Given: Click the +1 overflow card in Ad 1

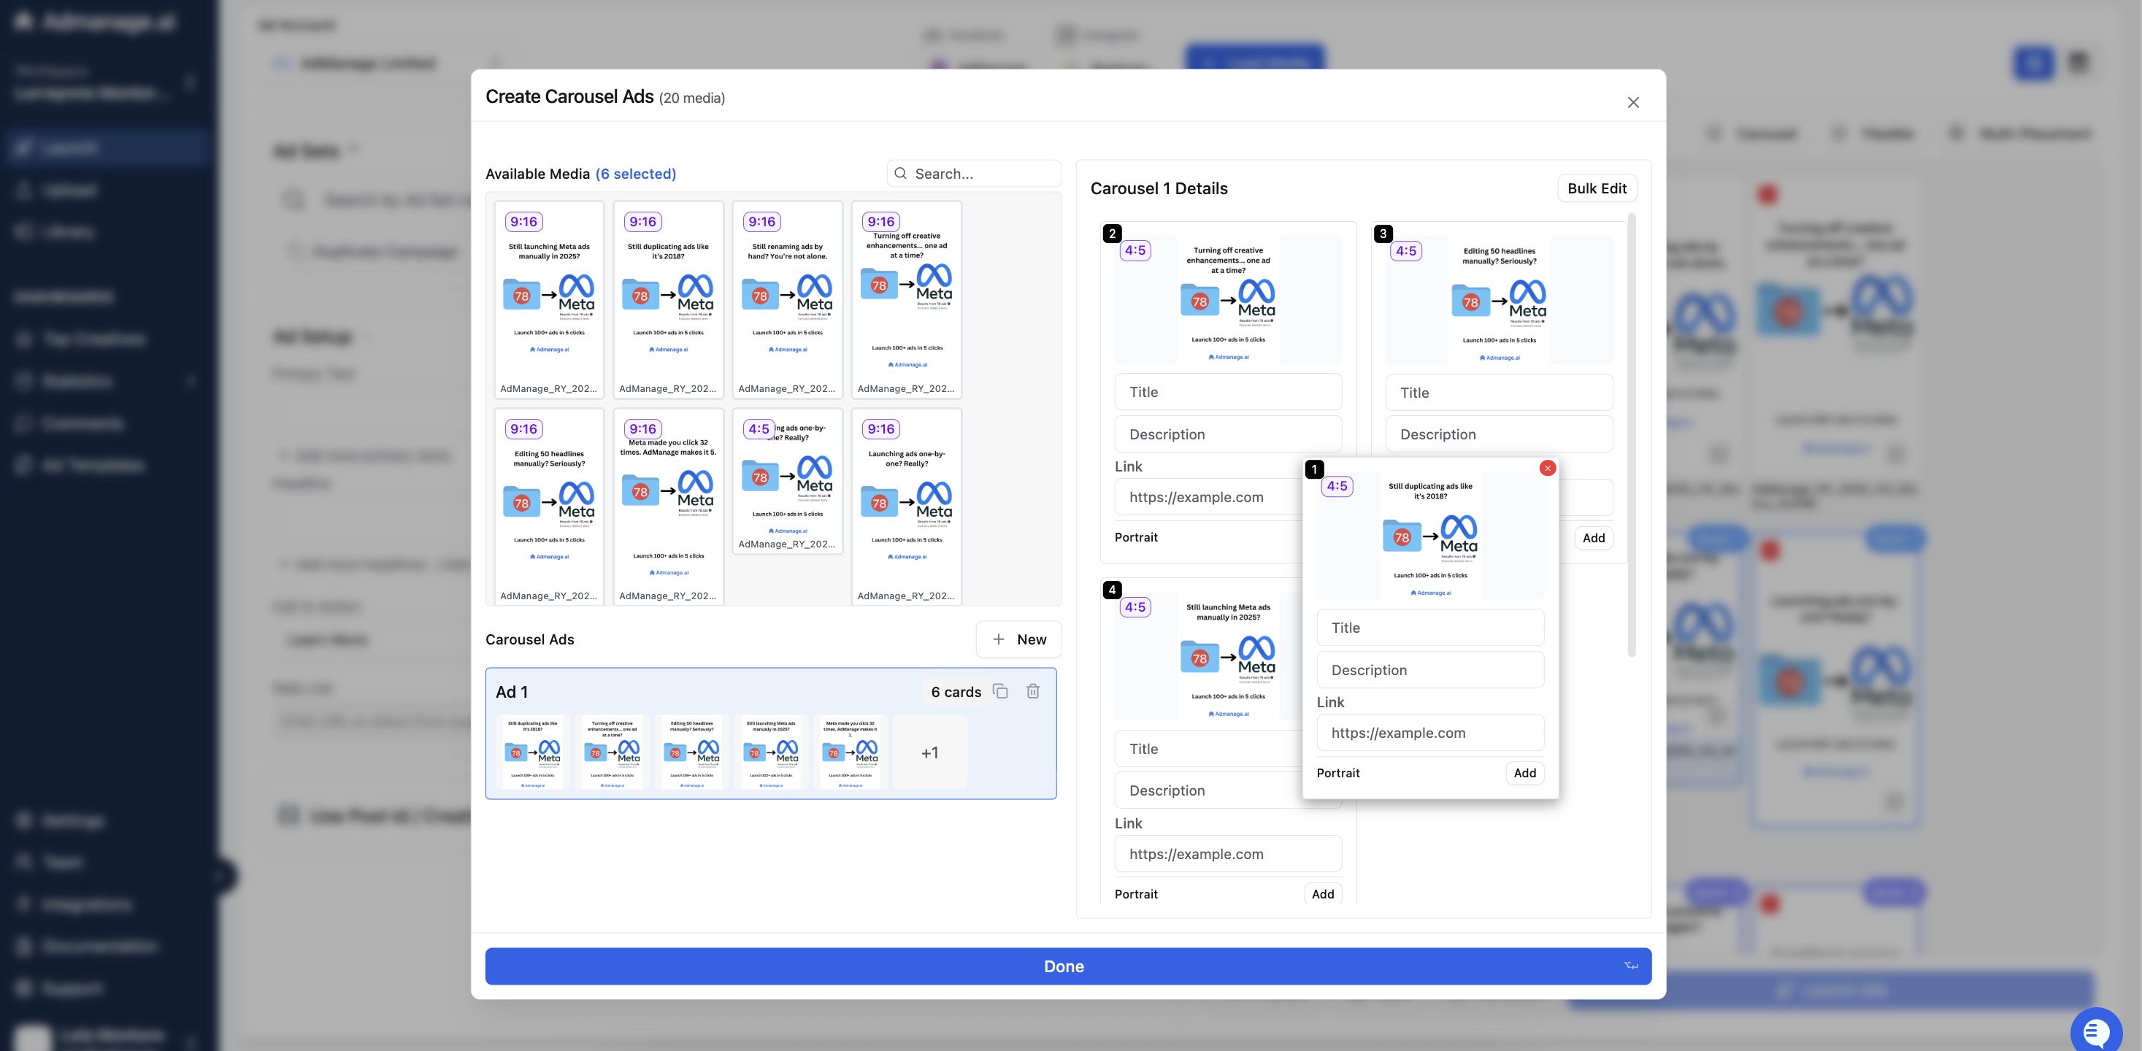Looking at the screenshot, I should pos(929,752).
